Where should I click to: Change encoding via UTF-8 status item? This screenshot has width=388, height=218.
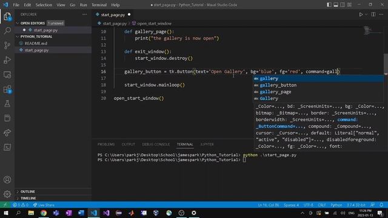309,205
